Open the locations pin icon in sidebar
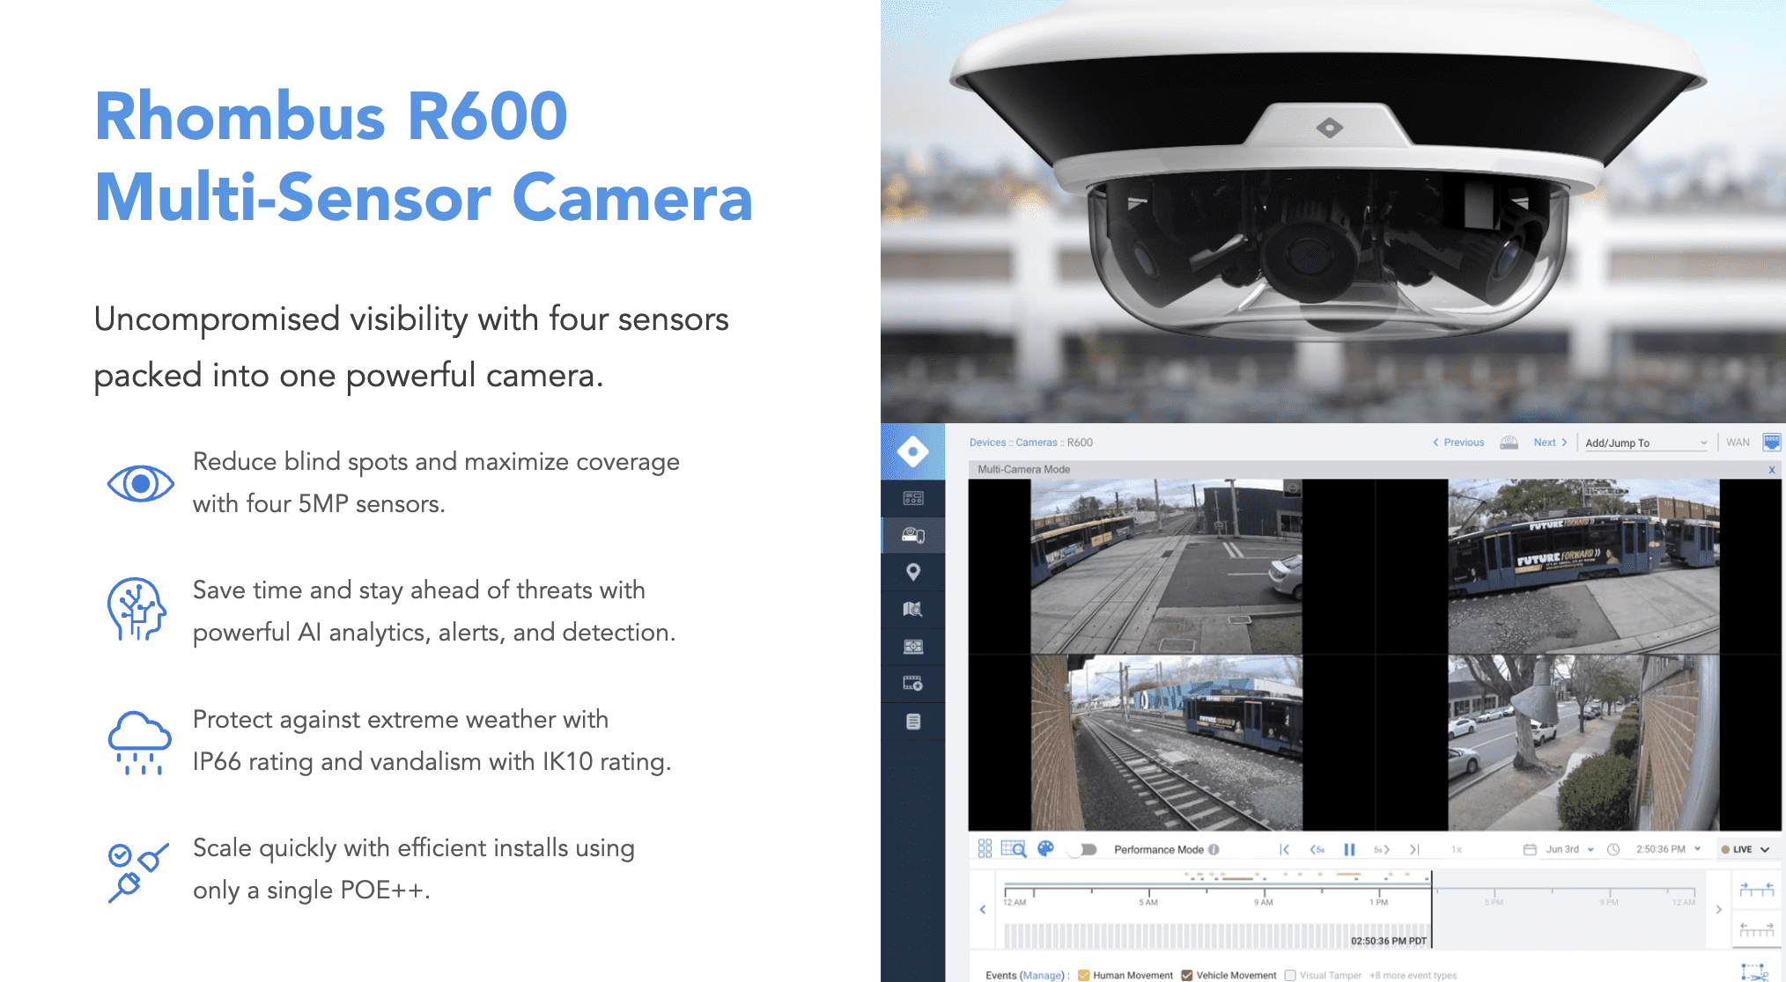Image resolution: width=1786 pixels, height=982 pixels. coord(913,572)
